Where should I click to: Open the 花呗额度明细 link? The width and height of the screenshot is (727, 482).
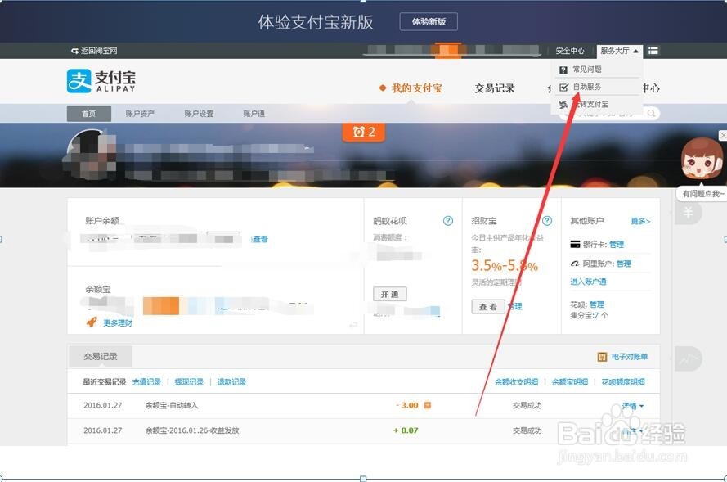(x=622, y=382)
